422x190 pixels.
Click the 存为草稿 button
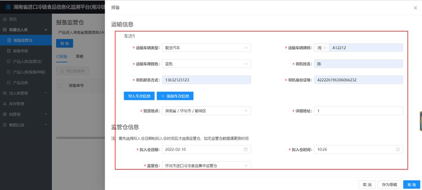(389, 185)
